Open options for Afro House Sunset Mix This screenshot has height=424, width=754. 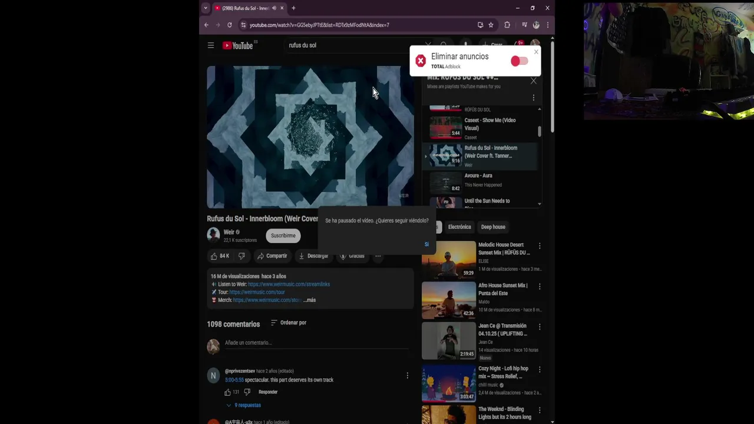(x=540, y=286)
